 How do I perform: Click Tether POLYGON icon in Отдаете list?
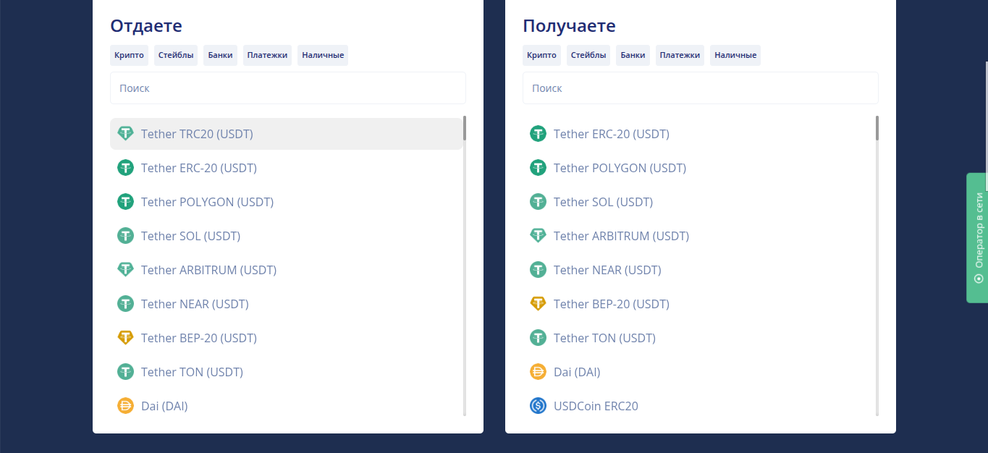click(x=126, y=202)
